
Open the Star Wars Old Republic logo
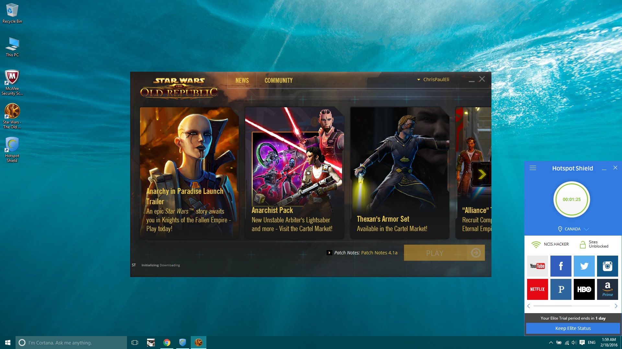coord(179,88)
